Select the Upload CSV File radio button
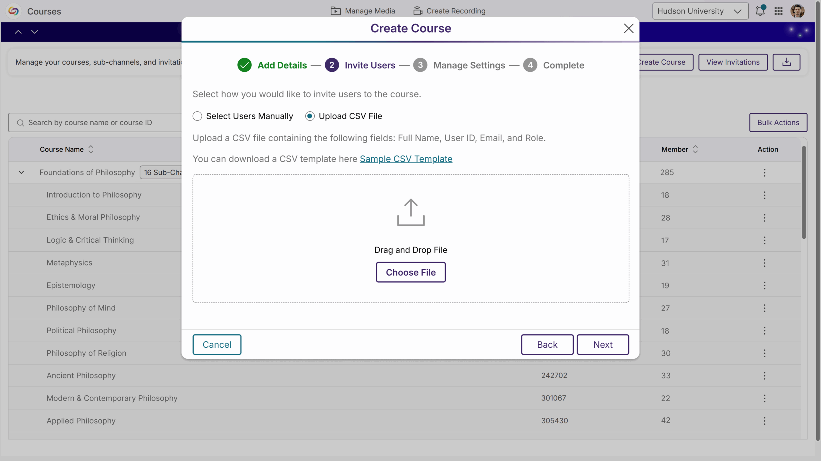The height and width of the screenshot is (461, 821). 310,116
